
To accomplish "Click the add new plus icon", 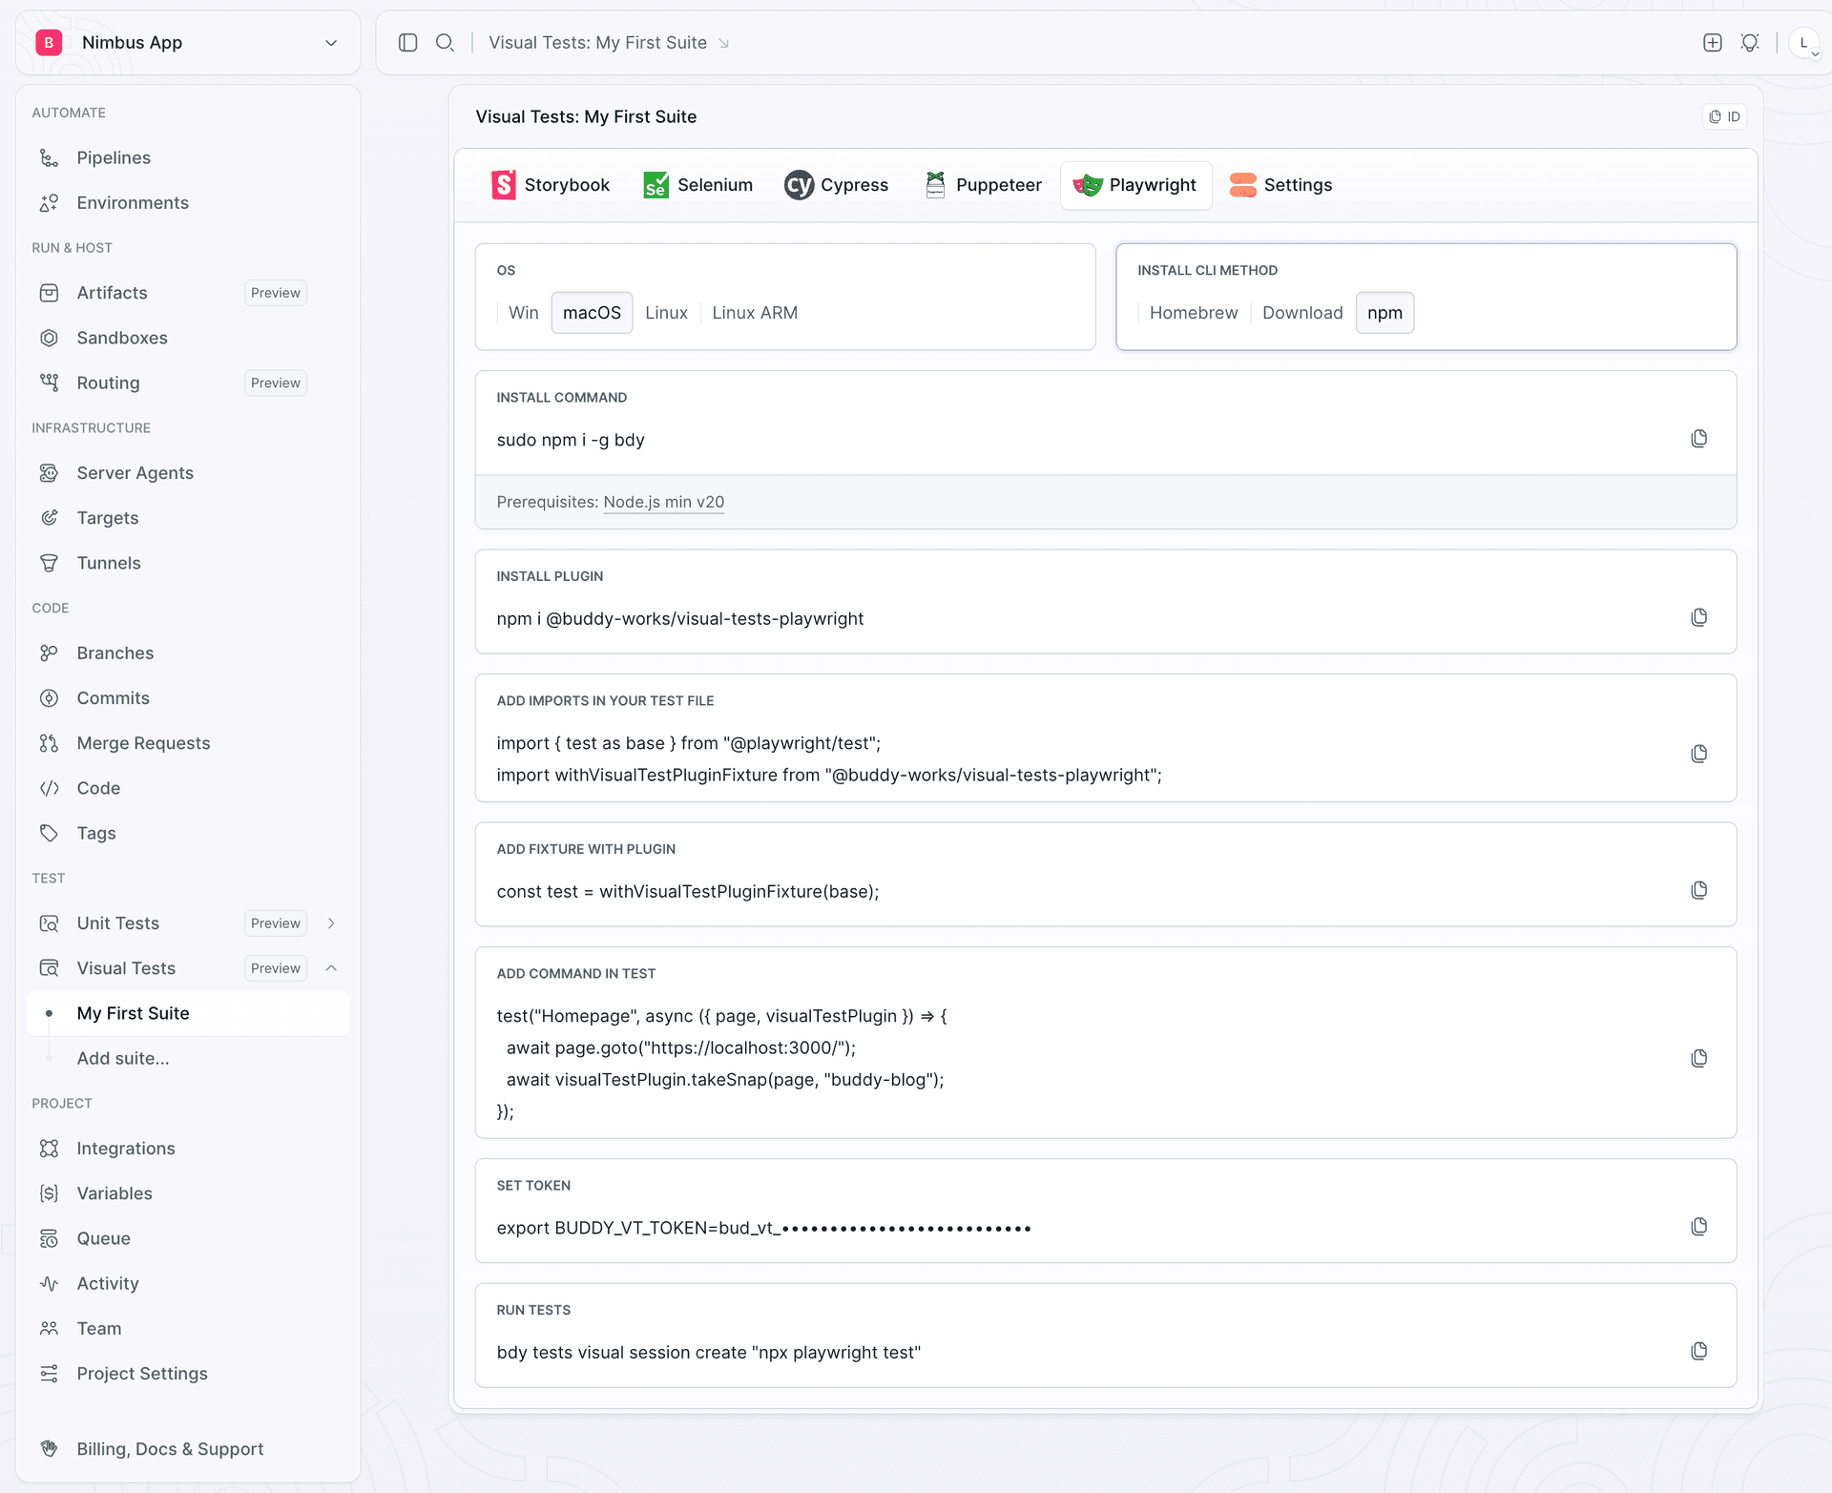I will click(x=1712, y=43).
